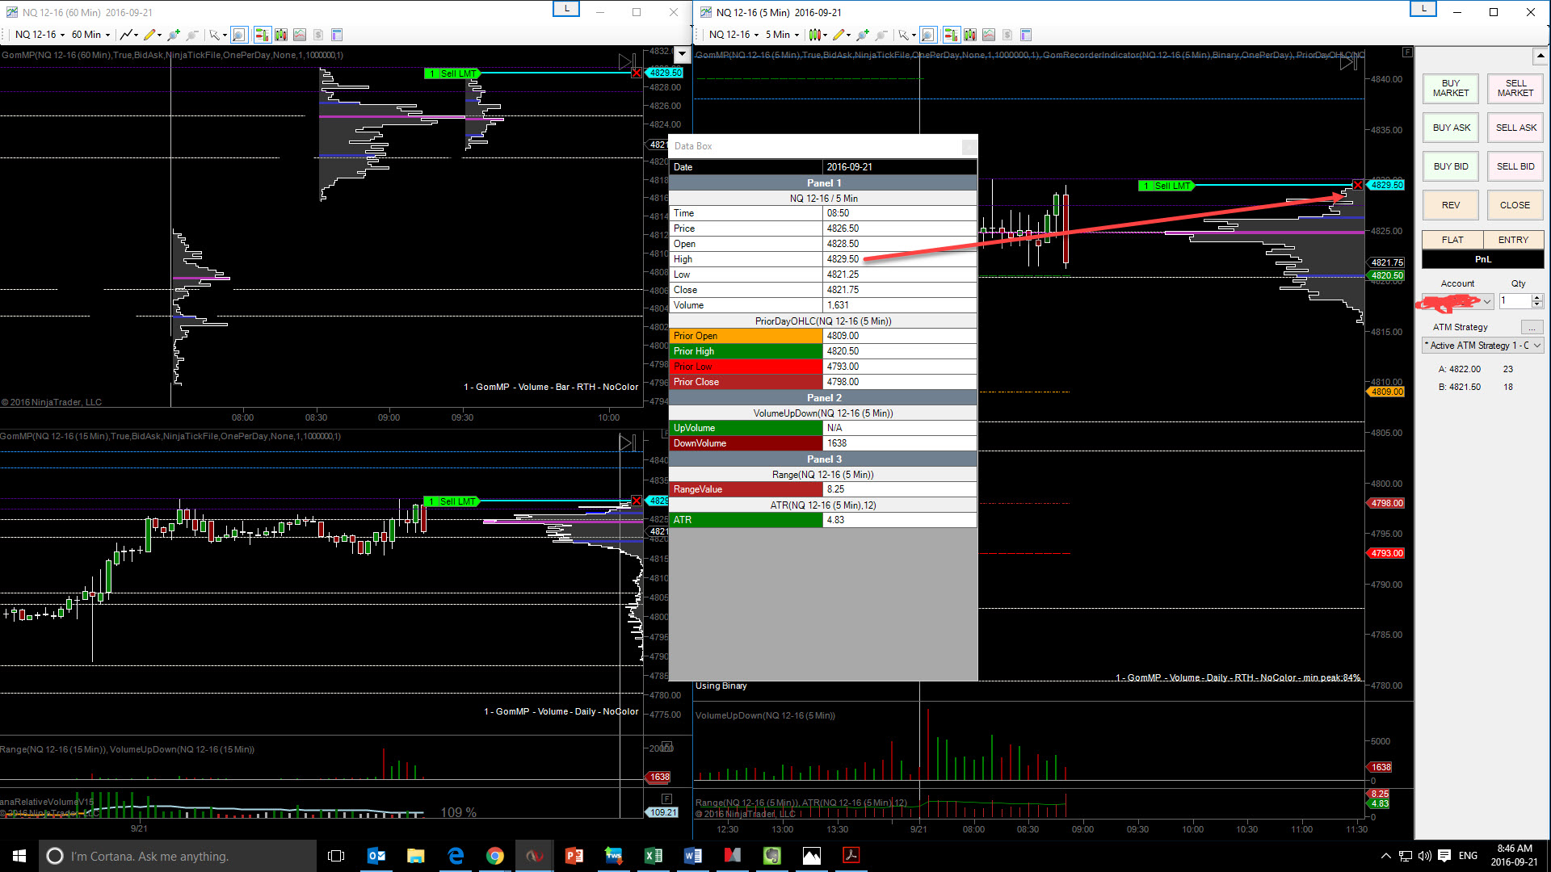This screenshot has width=1551, height=872.
Task: Click CLOSE position button in Chart Trader
Action: pyautogui.click(x=1515, y=205)
